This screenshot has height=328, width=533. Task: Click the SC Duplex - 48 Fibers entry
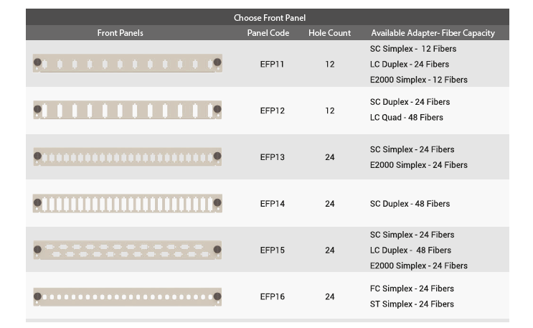(x=410, y=204)
